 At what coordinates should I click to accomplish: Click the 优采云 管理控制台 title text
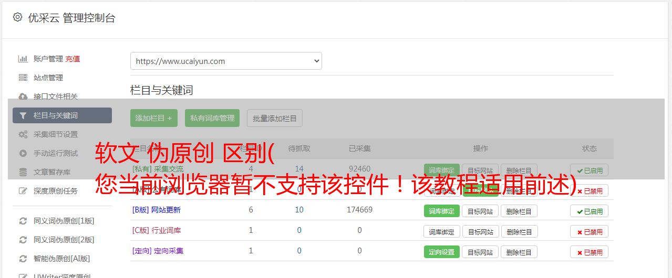point(71,18)
